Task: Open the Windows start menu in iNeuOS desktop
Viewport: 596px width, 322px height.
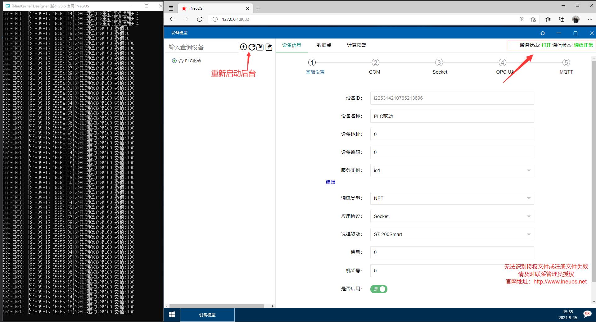Action: 172,315
